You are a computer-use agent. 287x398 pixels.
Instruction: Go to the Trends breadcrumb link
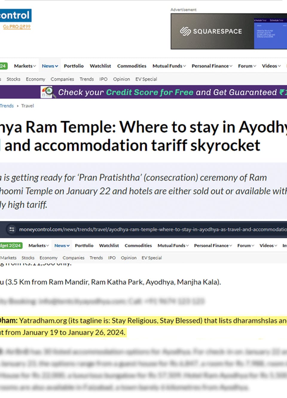(7, 106)
